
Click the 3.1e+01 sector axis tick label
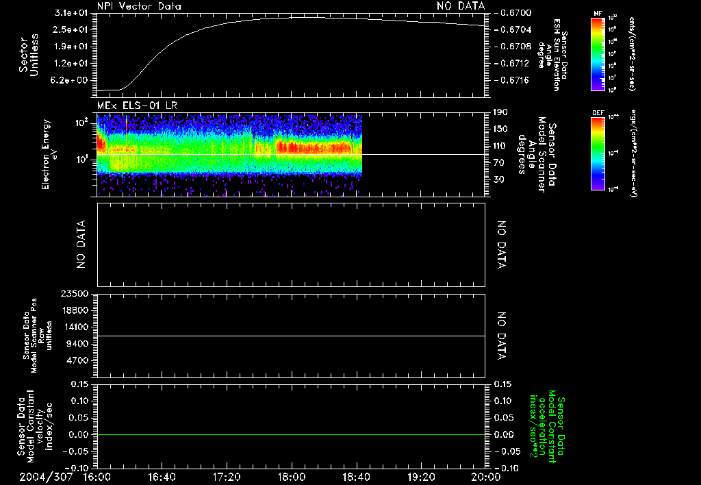point(71,13)
